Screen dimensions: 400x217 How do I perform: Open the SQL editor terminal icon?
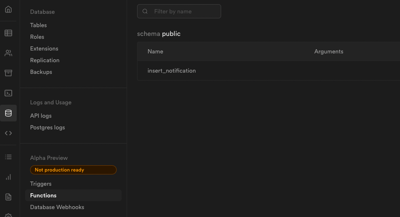(x=8, y=93)
